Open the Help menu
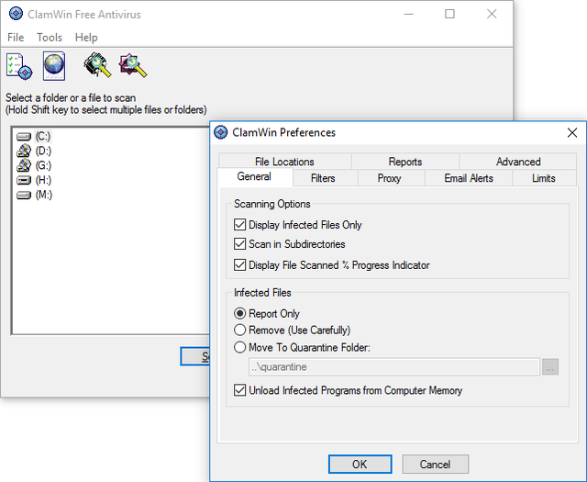This screenshot has width=587, height=482. coord(86,38)
